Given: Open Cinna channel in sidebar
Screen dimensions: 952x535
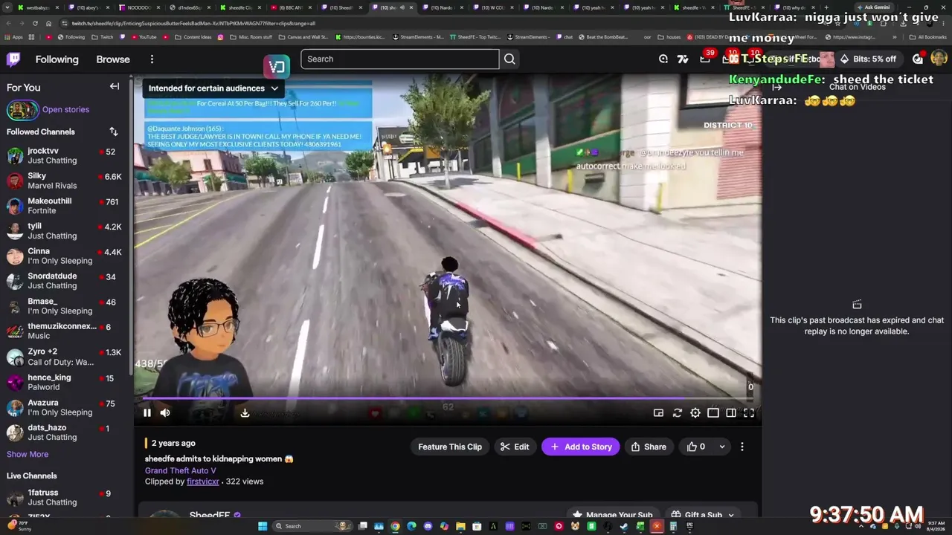Looking at the screenshot, I should 65,256.
